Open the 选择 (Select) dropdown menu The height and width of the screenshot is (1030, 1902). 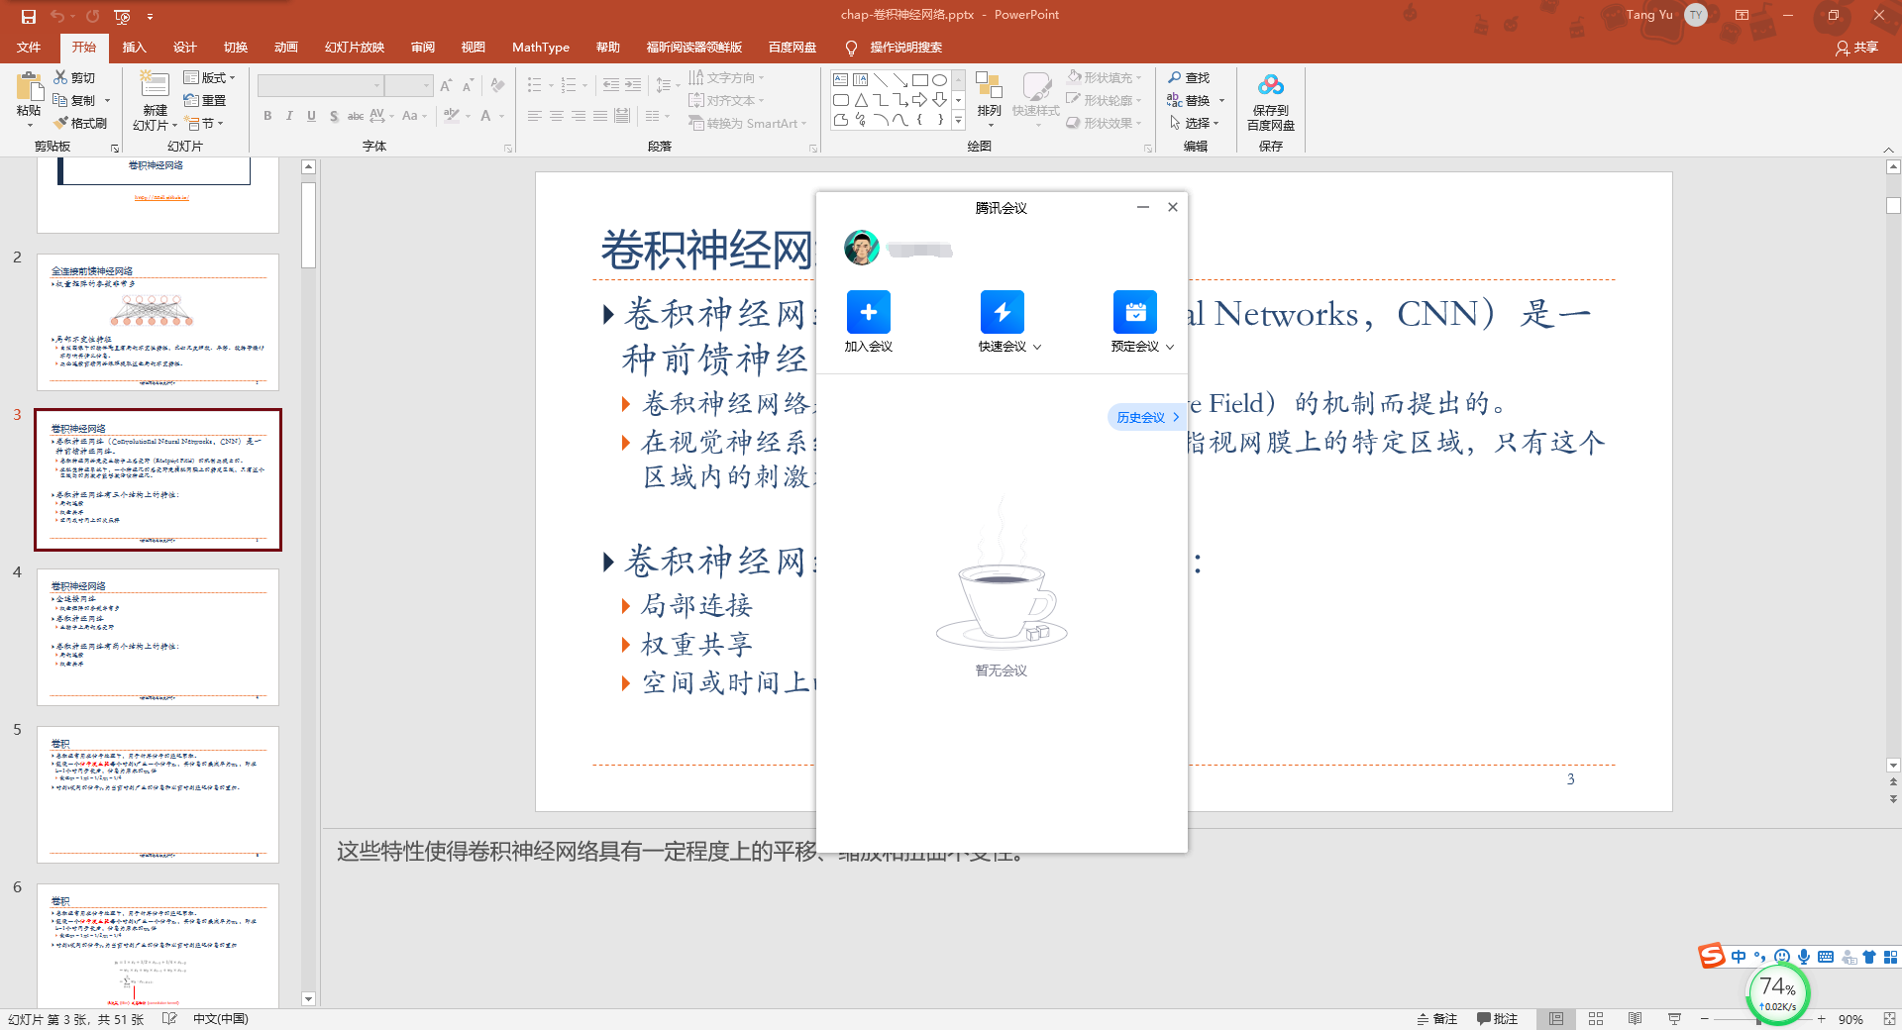(x=1197, y=123)
